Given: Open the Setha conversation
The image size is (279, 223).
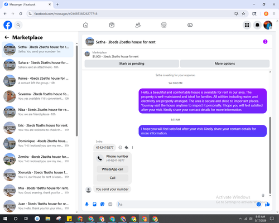Looking at the screenshot, I should coord(37,49).
